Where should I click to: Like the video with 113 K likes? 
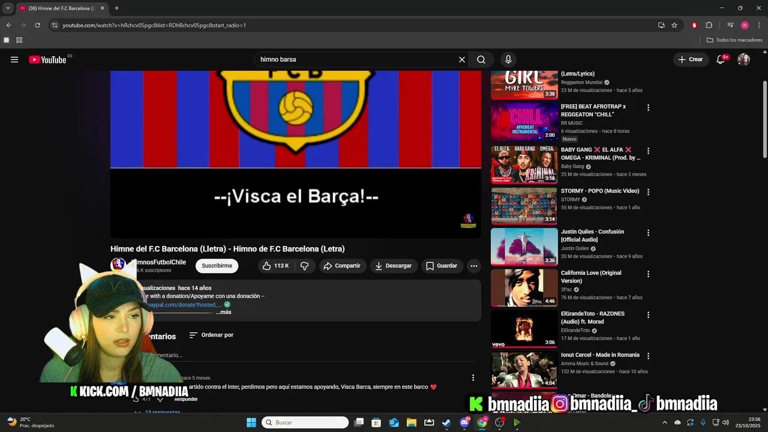point(276,266)
